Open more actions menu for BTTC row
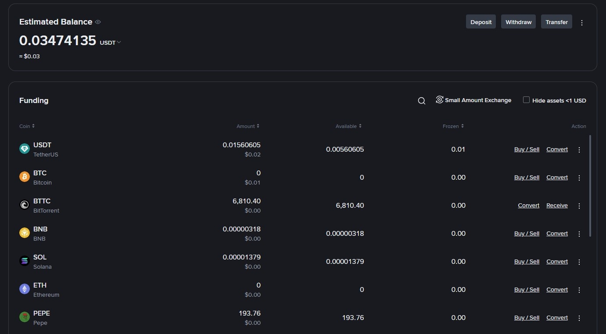 pos(579,206)
